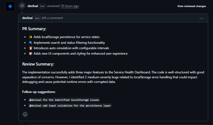
Task: Add a reaction with the smiley icon
Action: click(x=25, y=114)
